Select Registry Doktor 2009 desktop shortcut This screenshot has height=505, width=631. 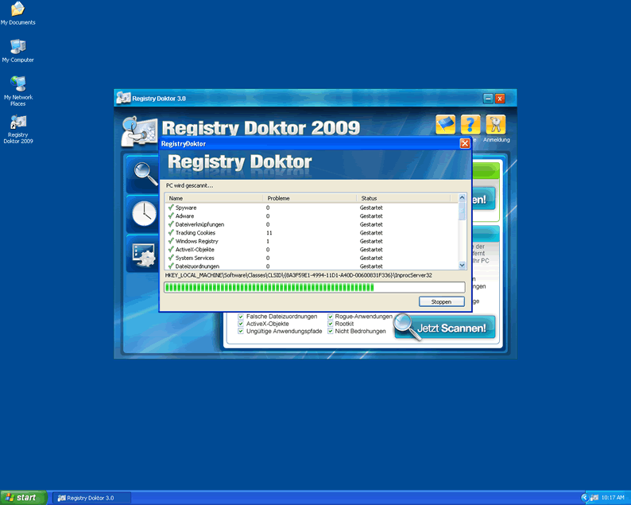pos(17,122)
